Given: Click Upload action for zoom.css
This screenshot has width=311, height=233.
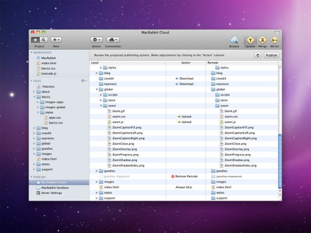Looking at the screenshot, I should click(184, 117).
